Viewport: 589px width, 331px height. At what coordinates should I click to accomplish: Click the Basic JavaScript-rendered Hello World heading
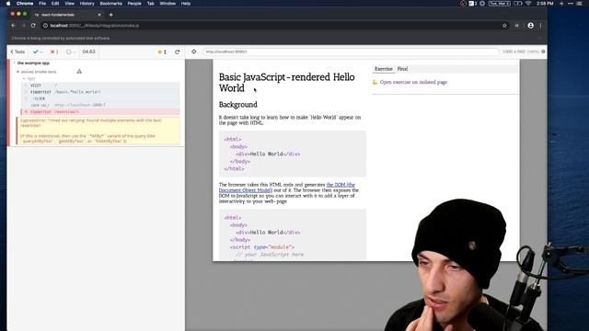[286, 82]
